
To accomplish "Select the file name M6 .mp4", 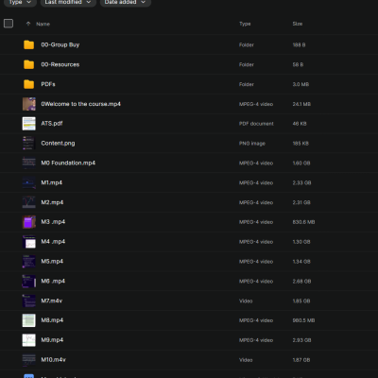I will [53, 281].
